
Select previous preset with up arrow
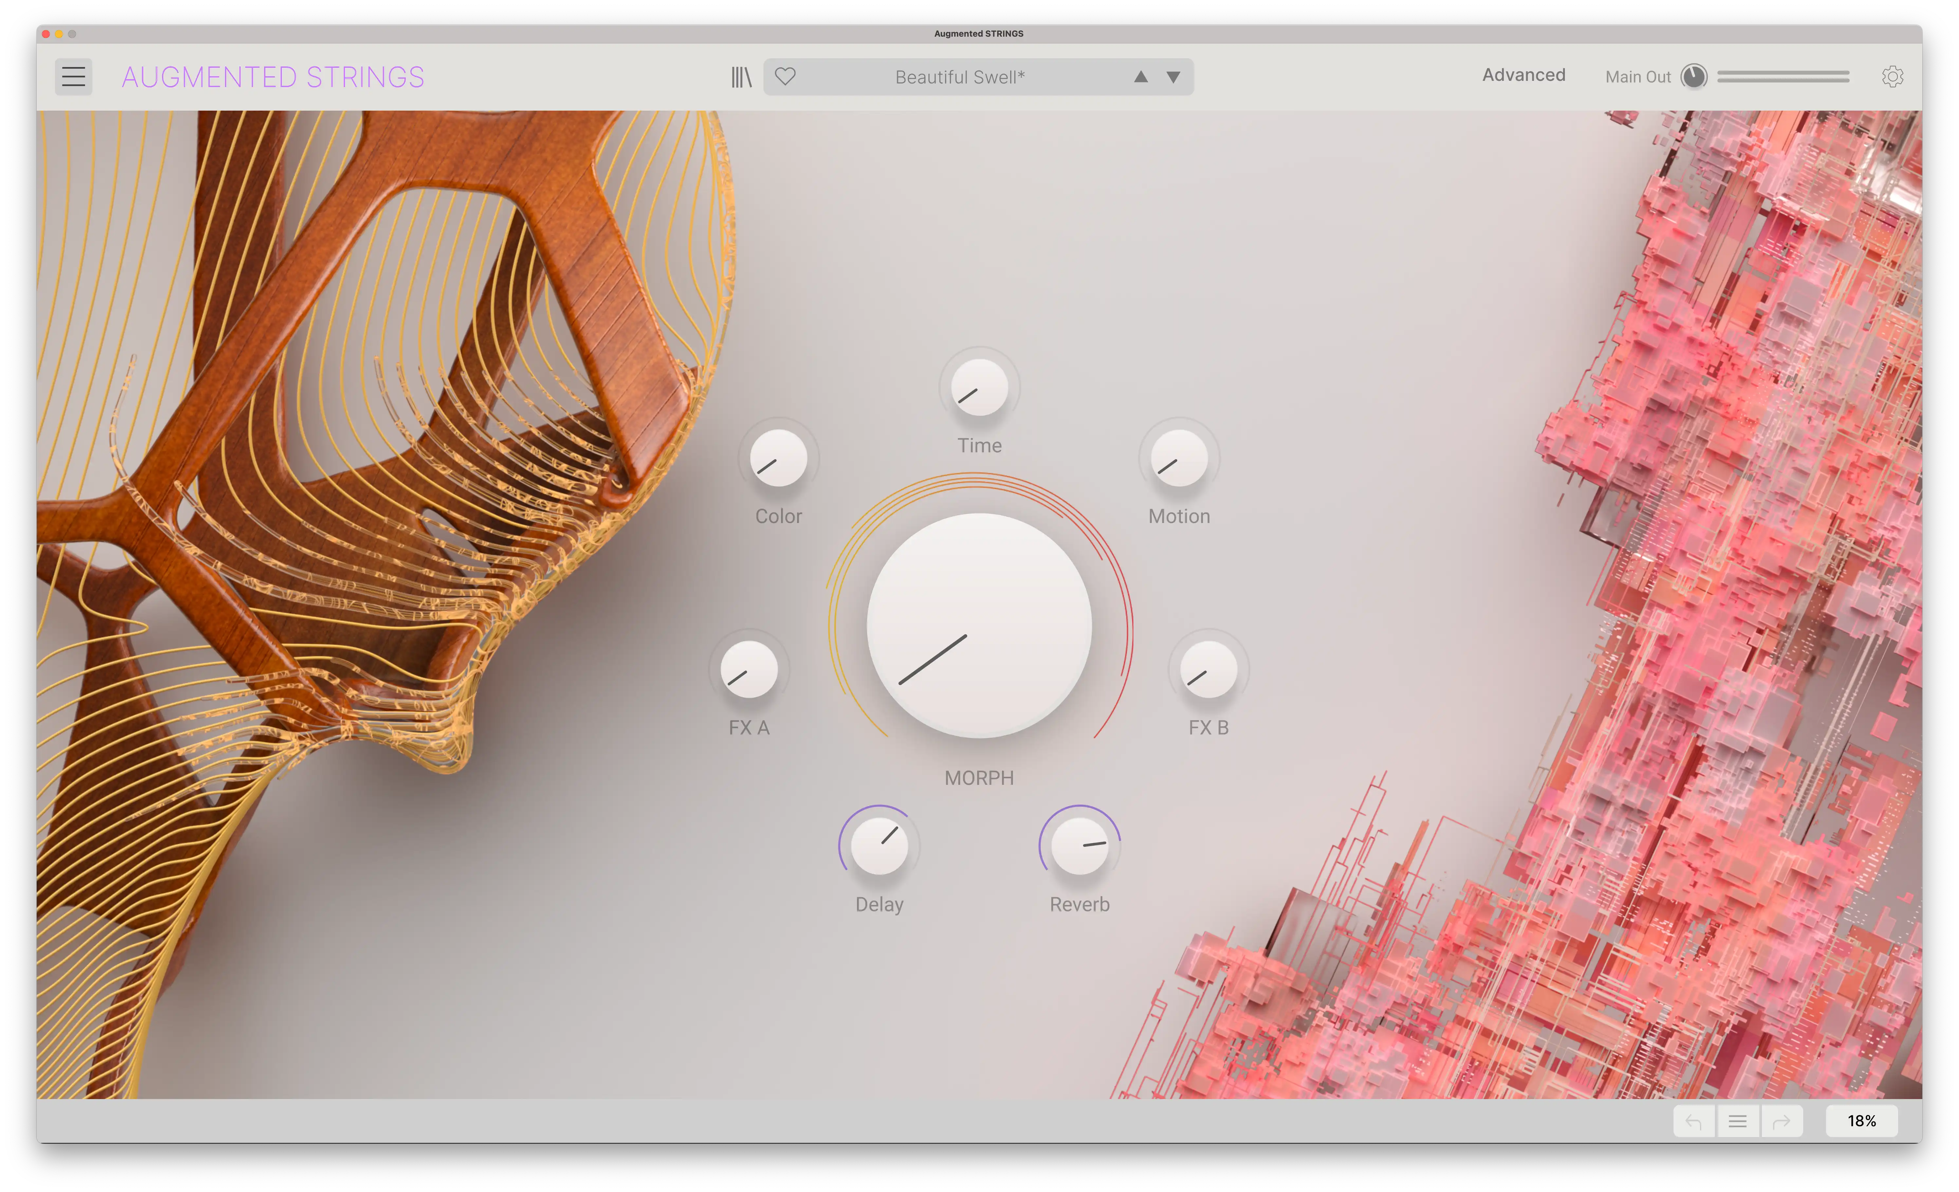pyautogui.click(x=1140, y=77)
